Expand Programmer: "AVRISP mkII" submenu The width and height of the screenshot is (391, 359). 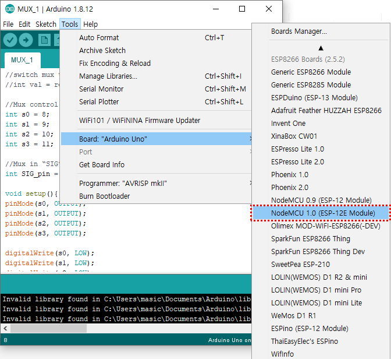[156, 184]
